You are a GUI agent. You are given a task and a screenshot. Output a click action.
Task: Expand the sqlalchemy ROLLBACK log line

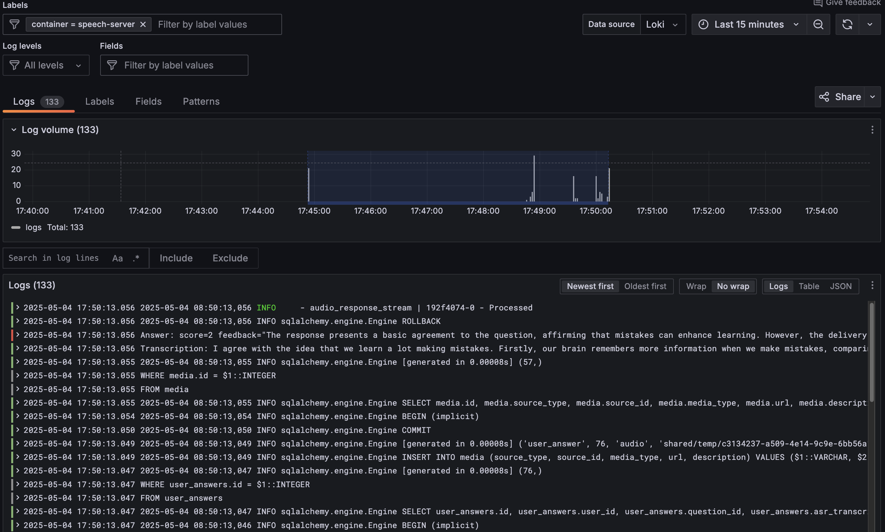click(17, 321)
